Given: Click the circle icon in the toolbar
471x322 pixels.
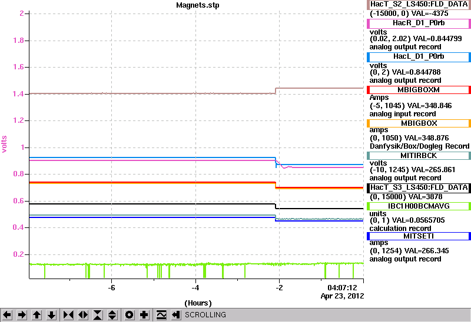Looking at the screenshot, I should pos(129,315).
